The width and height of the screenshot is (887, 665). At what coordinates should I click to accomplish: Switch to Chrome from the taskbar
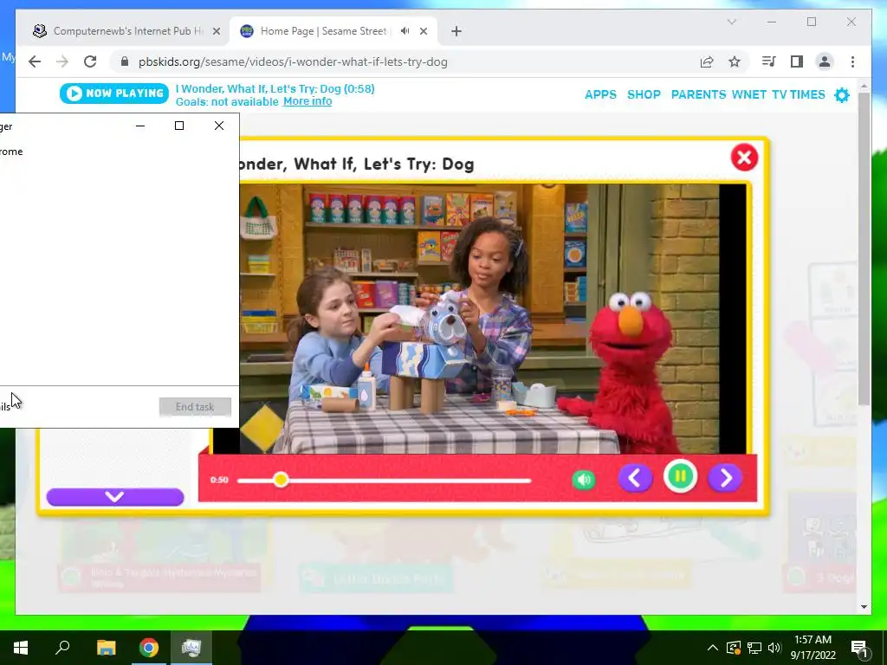(149, 648)
